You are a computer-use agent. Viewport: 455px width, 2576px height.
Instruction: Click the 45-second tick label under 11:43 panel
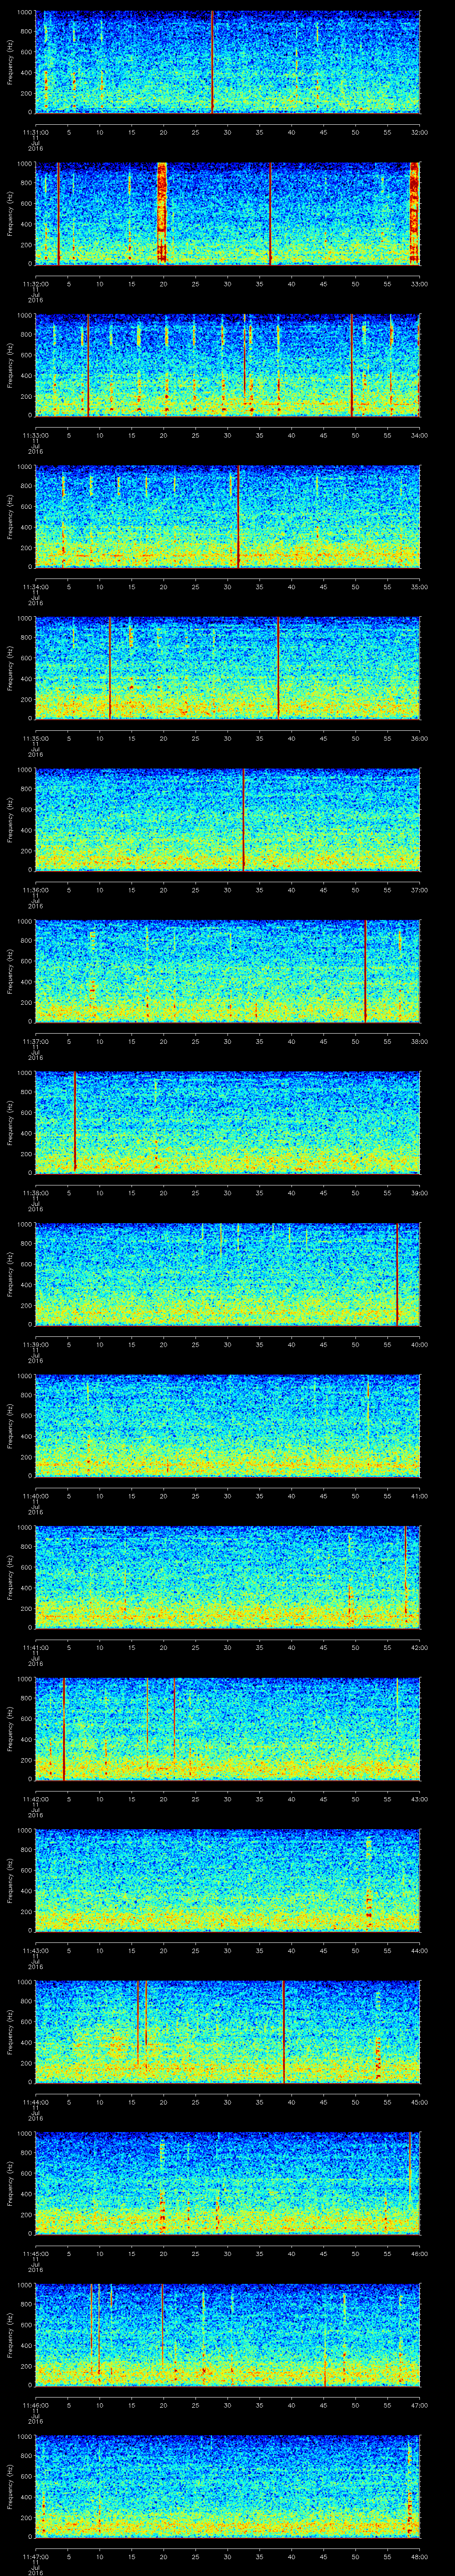(323, 1950)
